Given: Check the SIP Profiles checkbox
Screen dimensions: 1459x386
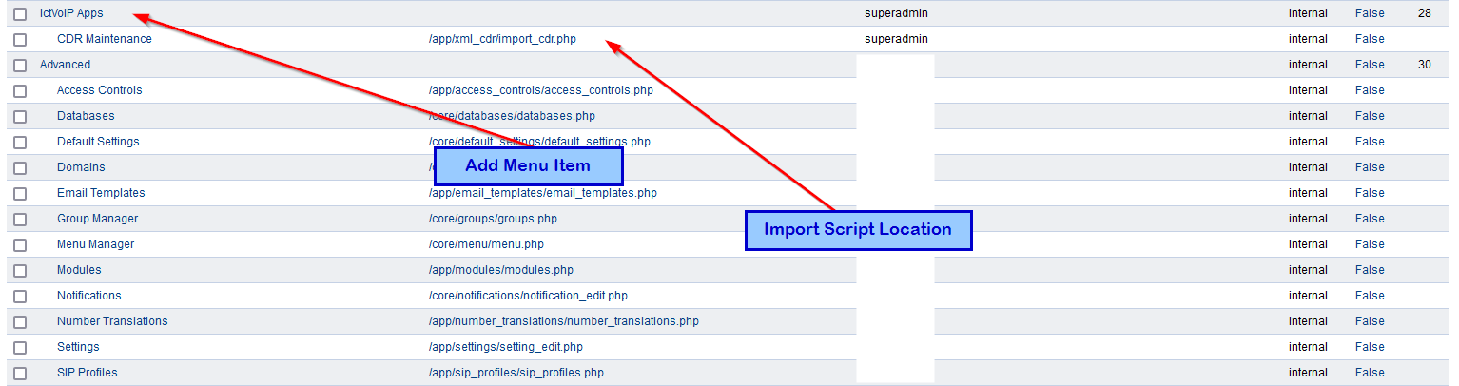Looking at the screenshot, I should (x=20, y=374).
